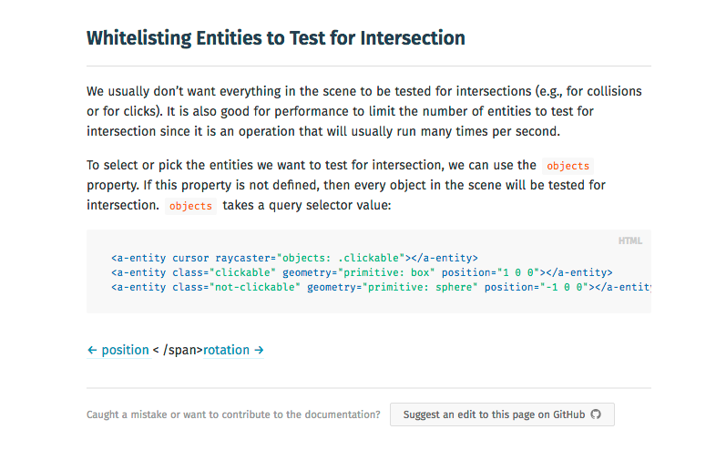Screen dimensions: 716x450
Task: Click the left arrow before position
Action: (x=92, y=350)
